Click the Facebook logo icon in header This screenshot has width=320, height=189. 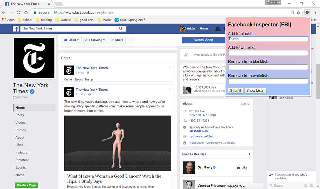point(16,29)
